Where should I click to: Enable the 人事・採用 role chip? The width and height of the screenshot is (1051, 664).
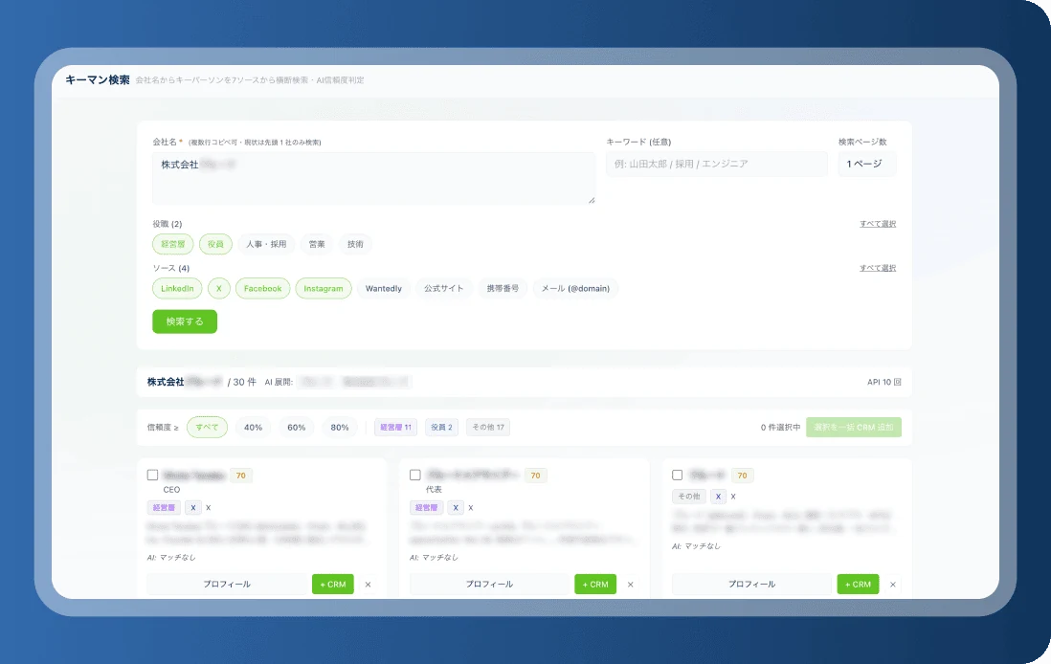[266, 244]
